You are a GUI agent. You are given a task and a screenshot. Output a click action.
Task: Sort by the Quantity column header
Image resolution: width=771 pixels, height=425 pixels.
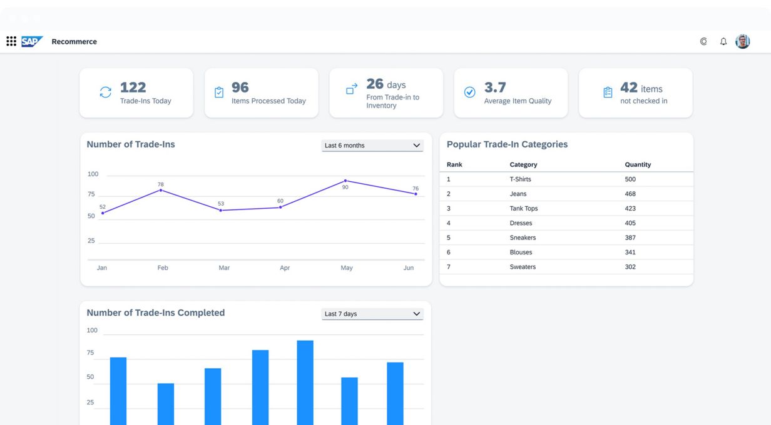coord(638,164)
